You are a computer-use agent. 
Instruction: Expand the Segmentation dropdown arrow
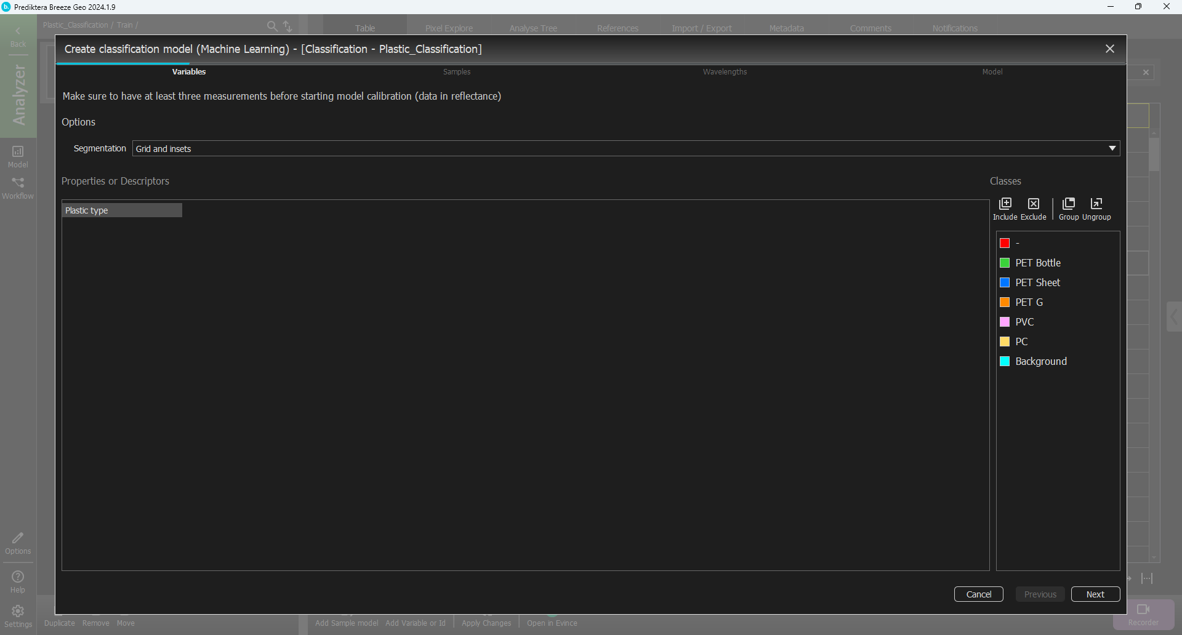coord(1112,148)
